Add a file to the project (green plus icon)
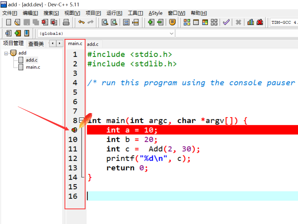Image resolution: width=298 pixels, height=224 pixels. coord(151,22)
